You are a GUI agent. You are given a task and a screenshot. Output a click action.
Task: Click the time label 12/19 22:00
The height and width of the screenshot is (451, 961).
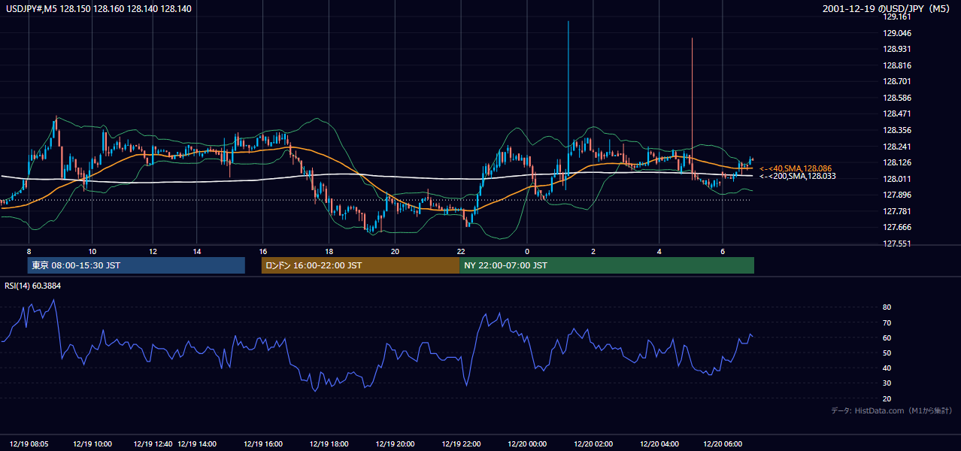point(461,444)
